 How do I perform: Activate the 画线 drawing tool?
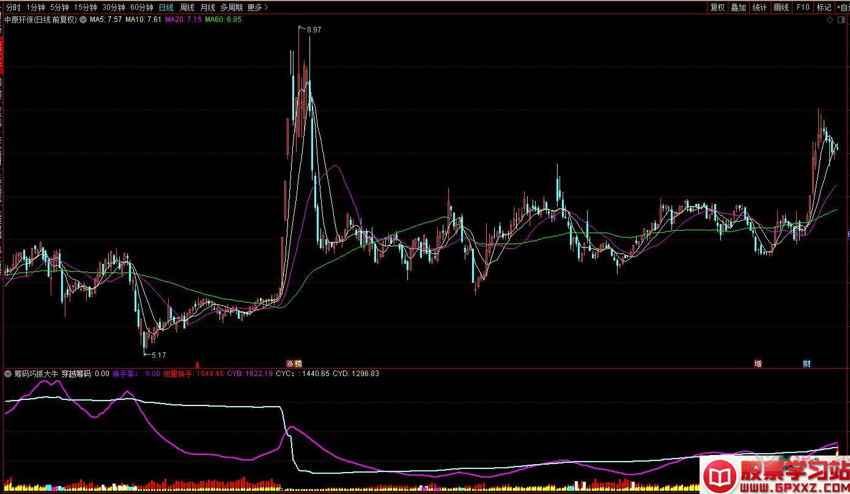[782, 7]
